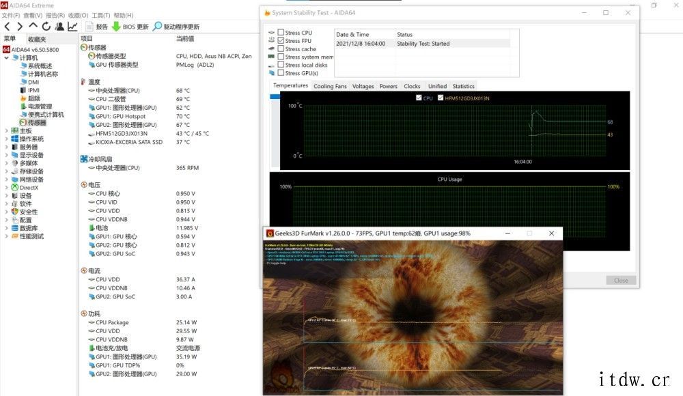Click the 数据库 database icon in the tree
Image resolution: width=683 pixels, height=396 pixels.
15,228
